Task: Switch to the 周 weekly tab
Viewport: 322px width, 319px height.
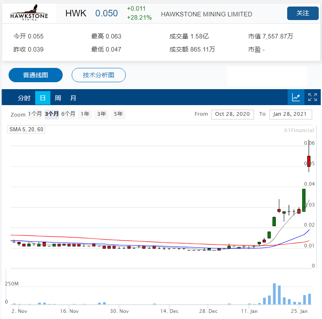Action: (x=58, y=98)
